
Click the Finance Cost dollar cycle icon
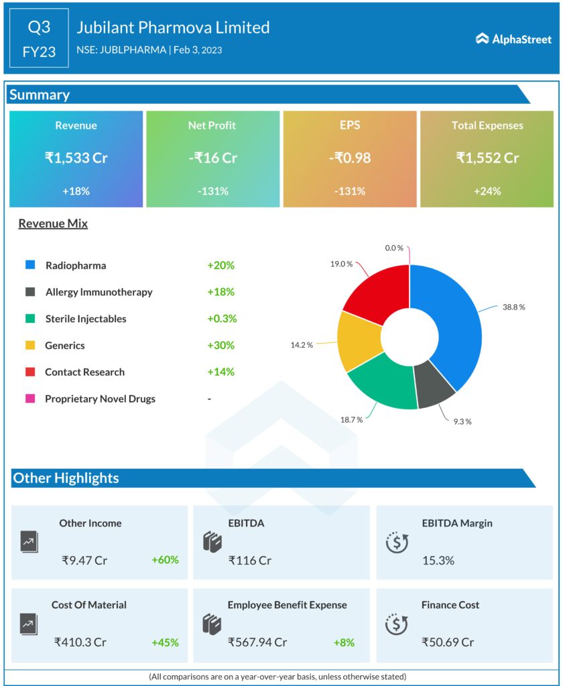tap(397, 624)
